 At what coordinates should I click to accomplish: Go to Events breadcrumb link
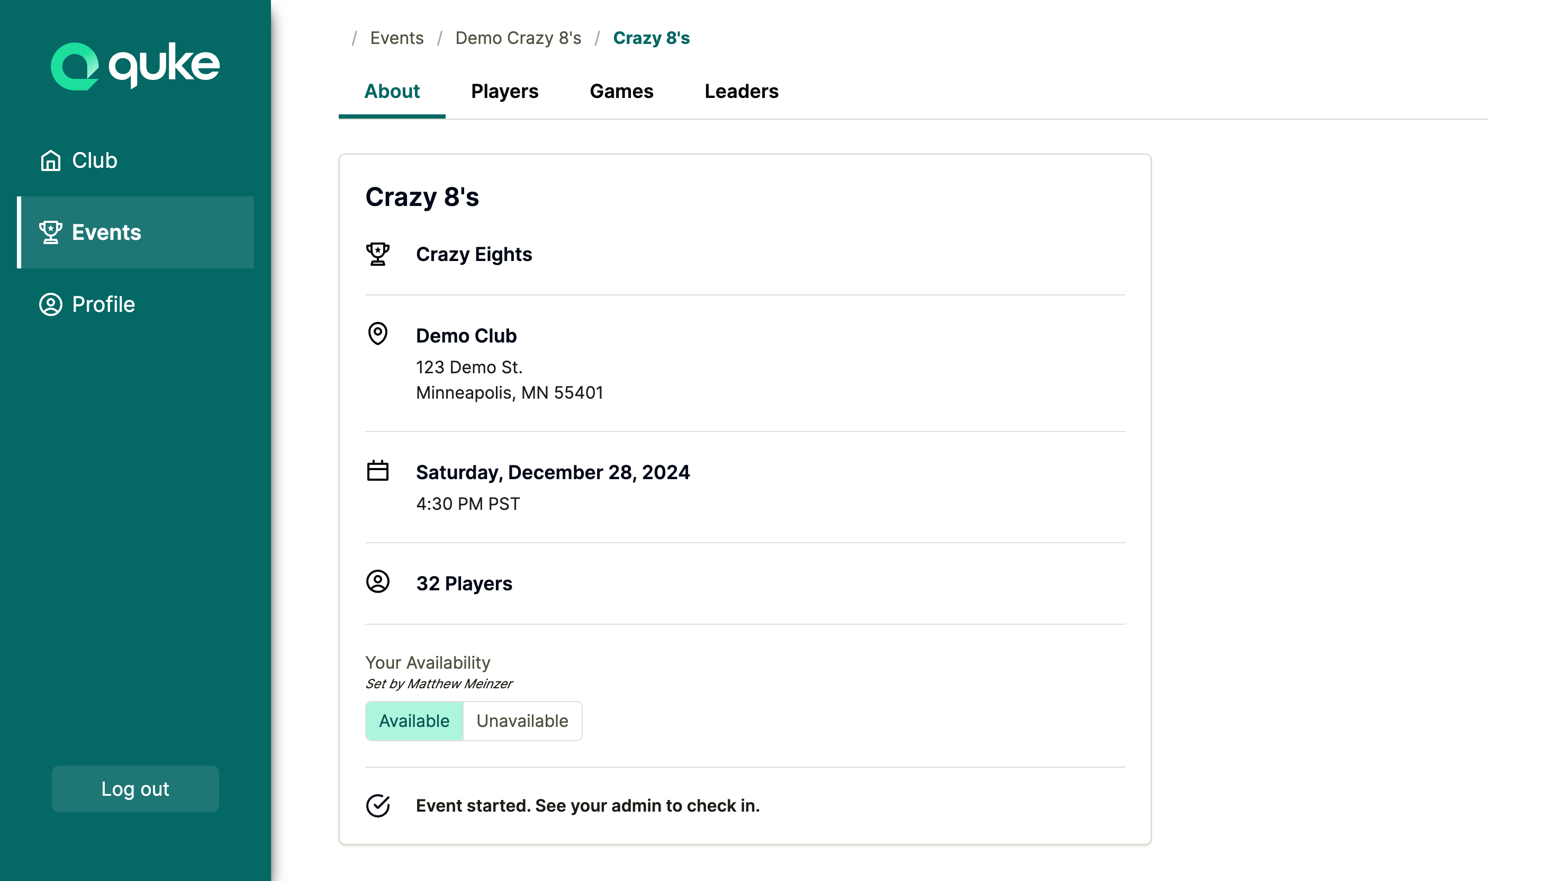[397, 38]
